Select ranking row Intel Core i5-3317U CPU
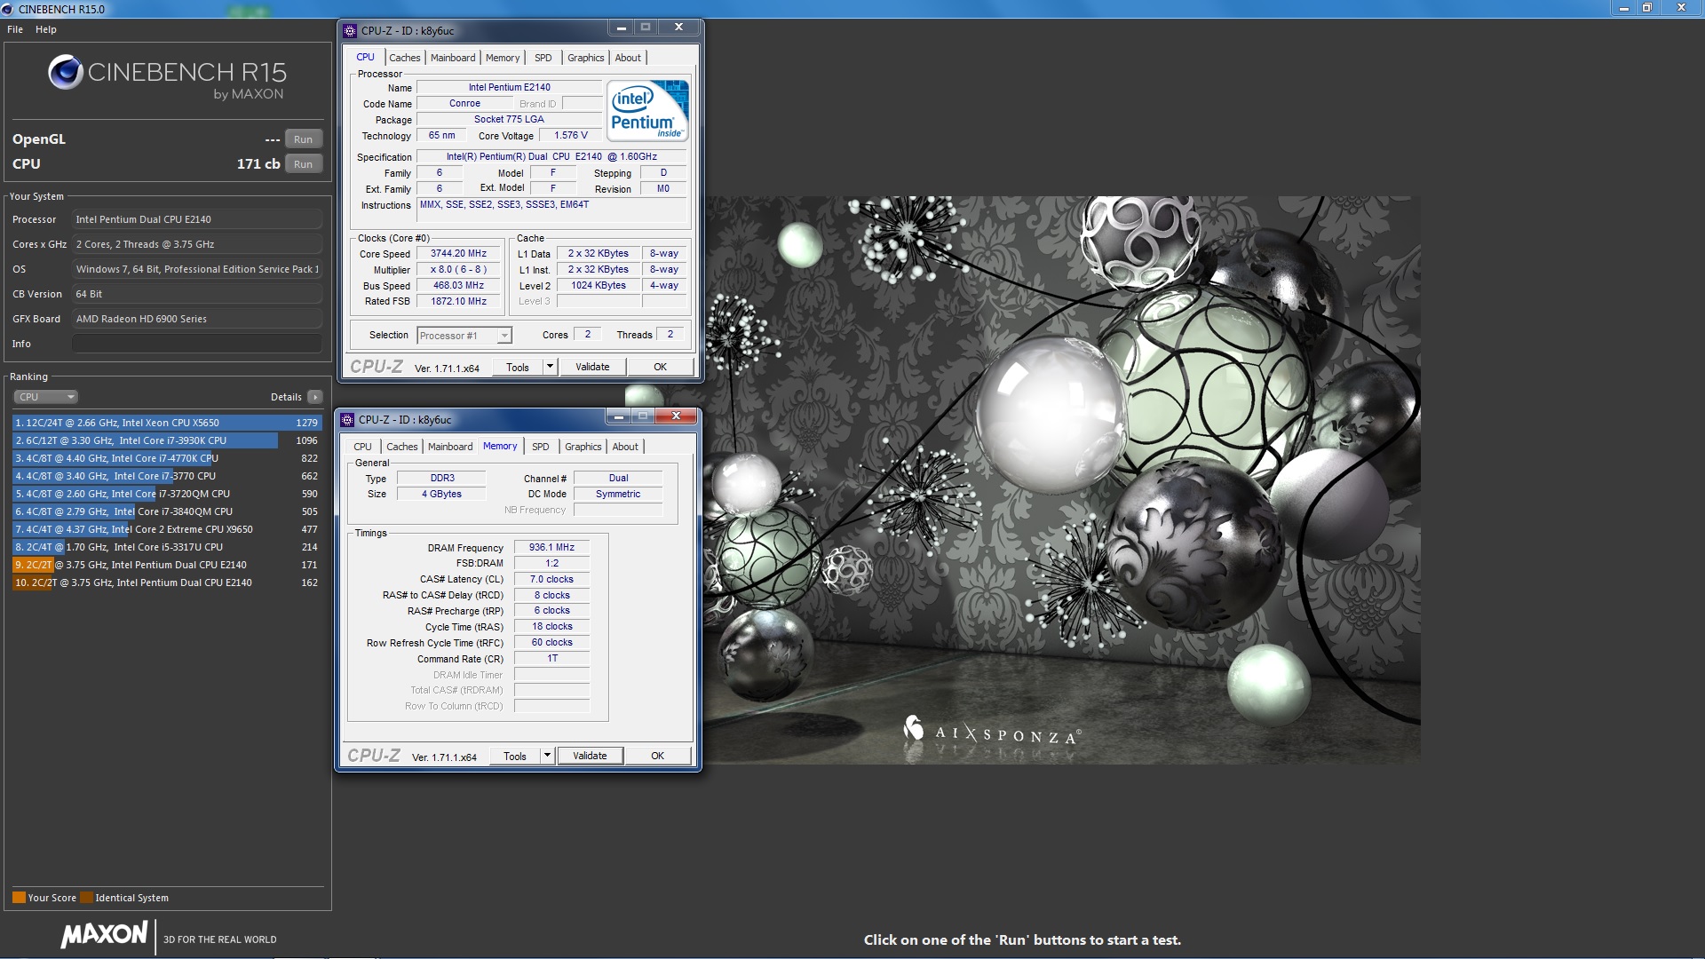 pyautogui.click(x=167, y=547)
